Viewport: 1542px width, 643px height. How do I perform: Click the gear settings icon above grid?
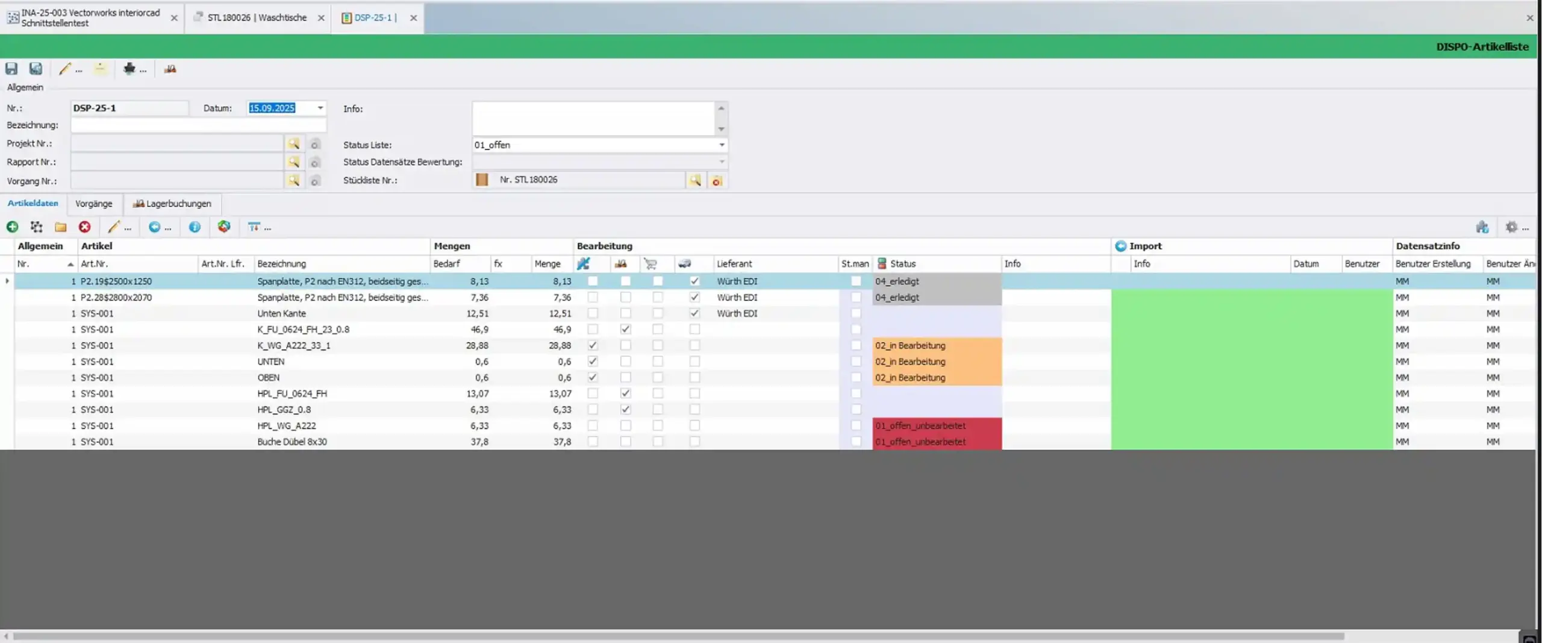pos(1511,227)
